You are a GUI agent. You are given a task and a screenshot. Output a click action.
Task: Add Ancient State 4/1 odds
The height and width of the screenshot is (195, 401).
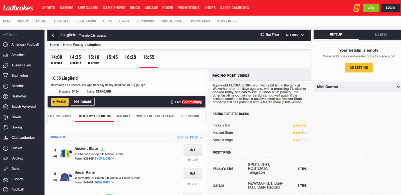click(193, 150)
